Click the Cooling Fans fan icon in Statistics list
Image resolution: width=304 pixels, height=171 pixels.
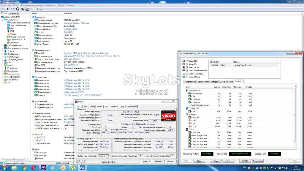(x=187, y=108)
